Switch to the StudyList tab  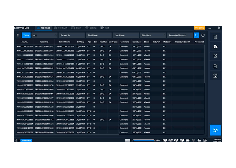[61, 28]
